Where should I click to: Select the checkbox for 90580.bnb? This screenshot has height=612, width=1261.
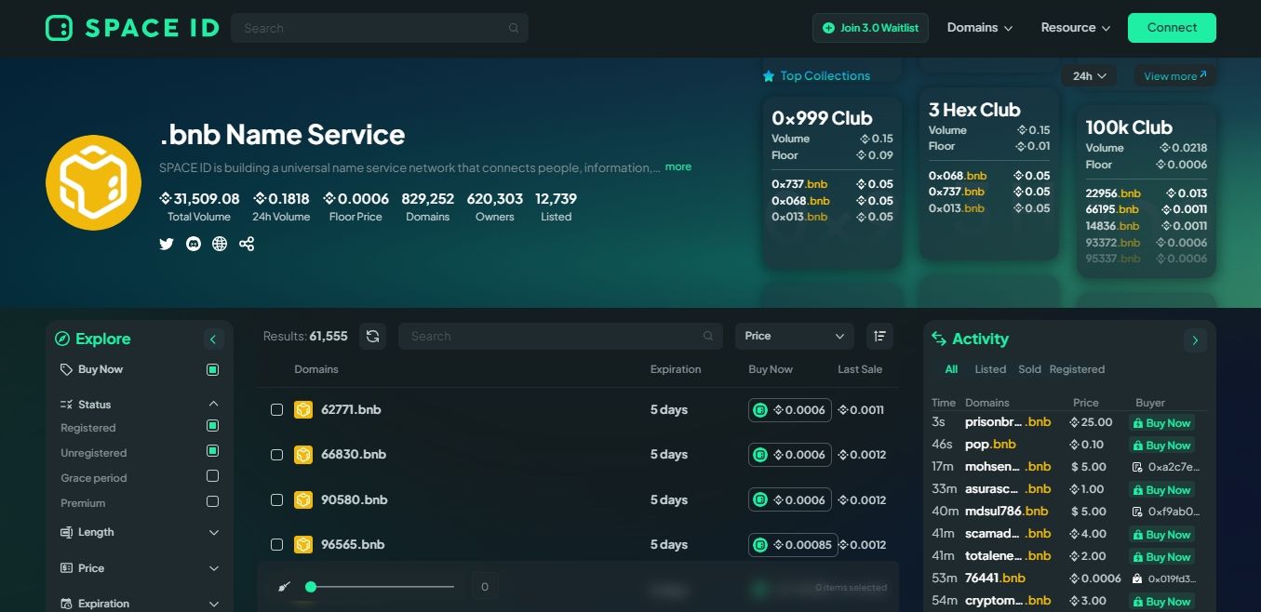click(276, 500)
